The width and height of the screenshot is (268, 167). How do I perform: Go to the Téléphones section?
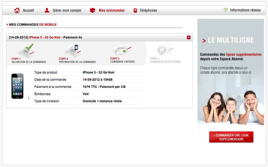click(x=148, y=10)
